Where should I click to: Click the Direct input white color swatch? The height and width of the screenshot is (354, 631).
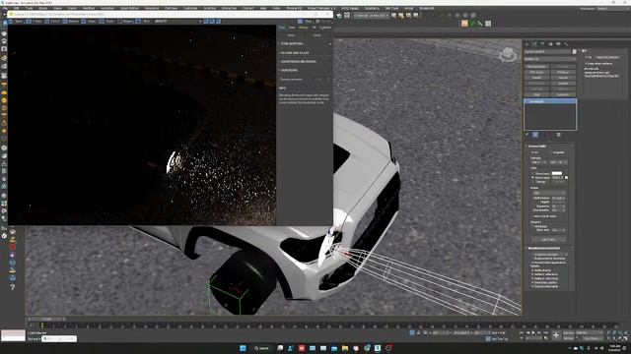557,173
